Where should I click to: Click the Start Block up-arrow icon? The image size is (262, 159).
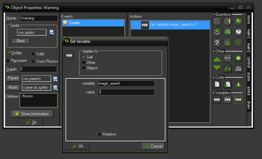[217, 59]
